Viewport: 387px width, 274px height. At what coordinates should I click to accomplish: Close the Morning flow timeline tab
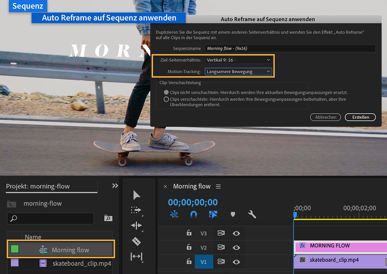tap(165, 187)
